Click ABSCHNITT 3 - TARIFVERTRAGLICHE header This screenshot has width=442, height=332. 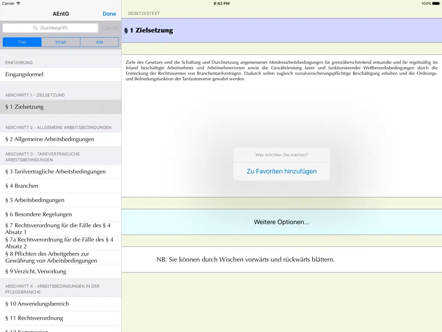(x=42, y=157)
